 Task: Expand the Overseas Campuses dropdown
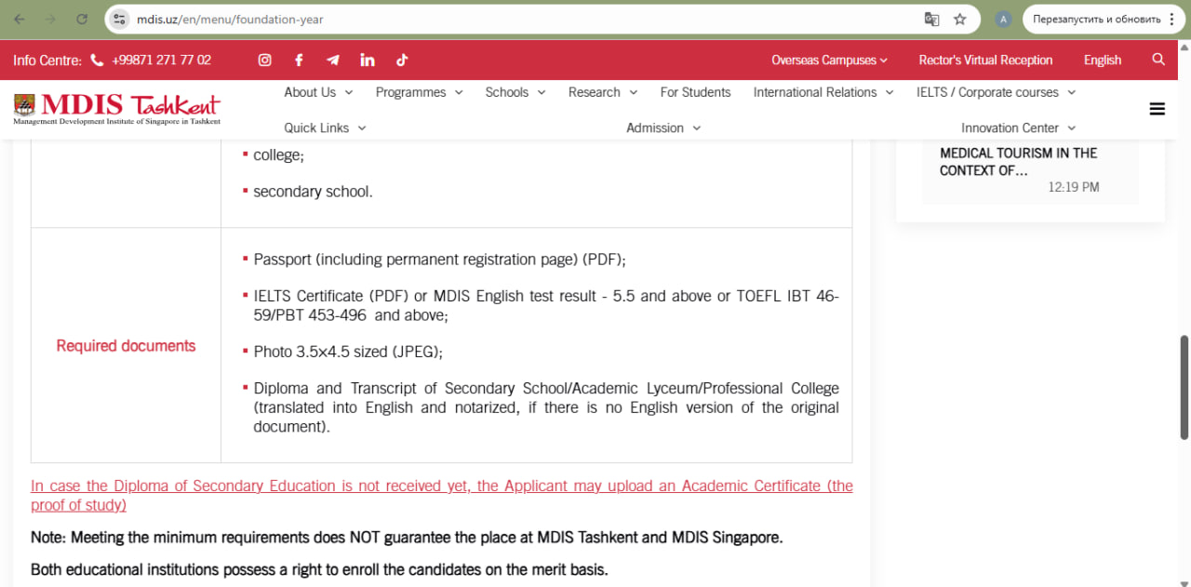tap(829, 60)
